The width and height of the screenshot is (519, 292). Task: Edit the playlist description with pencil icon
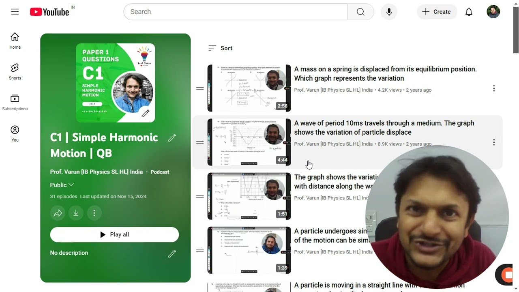172,254
